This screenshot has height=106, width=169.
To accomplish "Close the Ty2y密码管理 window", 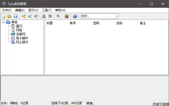I will click(x=163, y=4).
